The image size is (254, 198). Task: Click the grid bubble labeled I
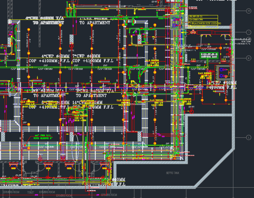tap(248, 32)
